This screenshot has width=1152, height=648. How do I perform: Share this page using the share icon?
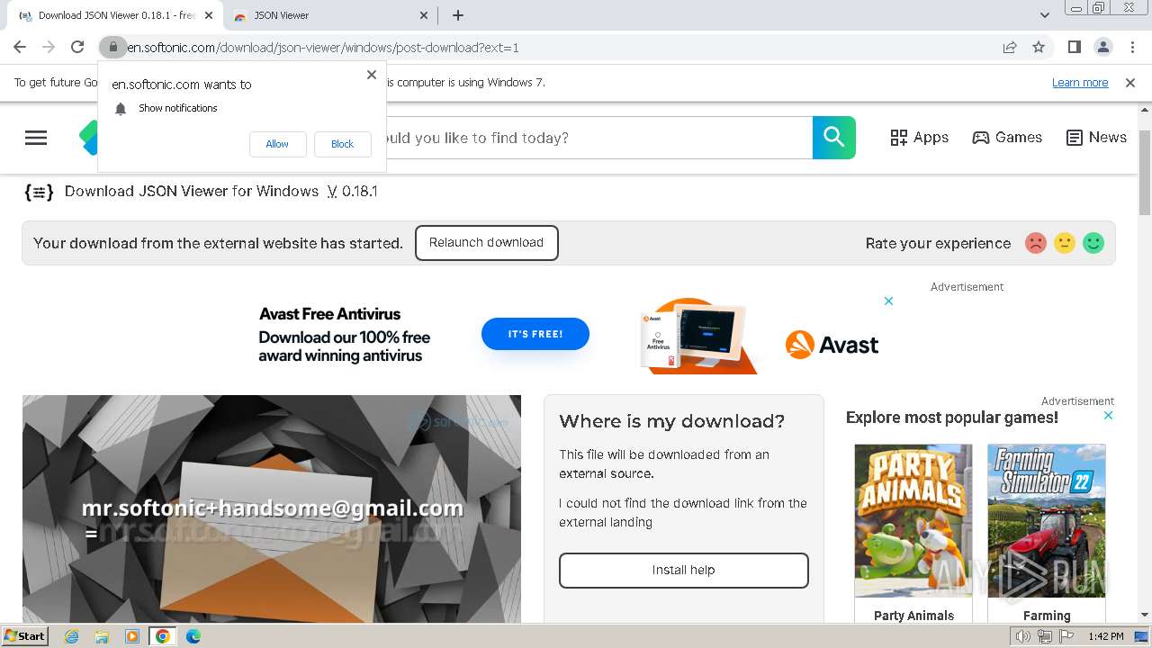point(1010,48)
